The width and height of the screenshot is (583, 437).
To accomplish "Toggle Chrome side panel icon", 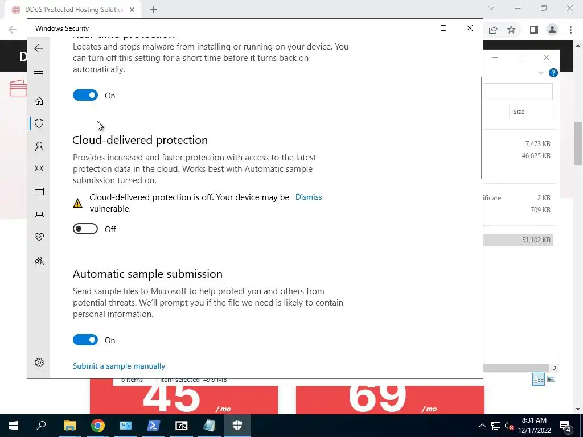I will pos(534,30).
